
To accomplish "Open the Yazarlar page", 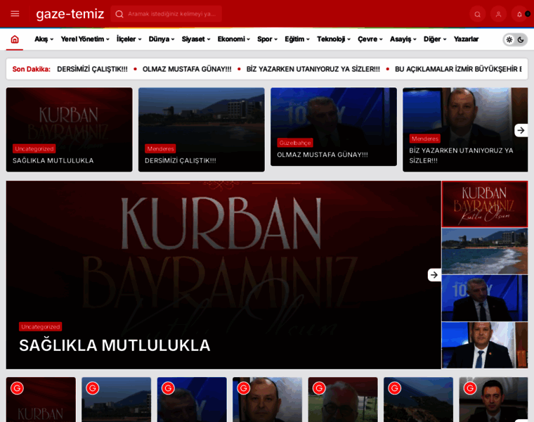I will click(x=467, y=39).
